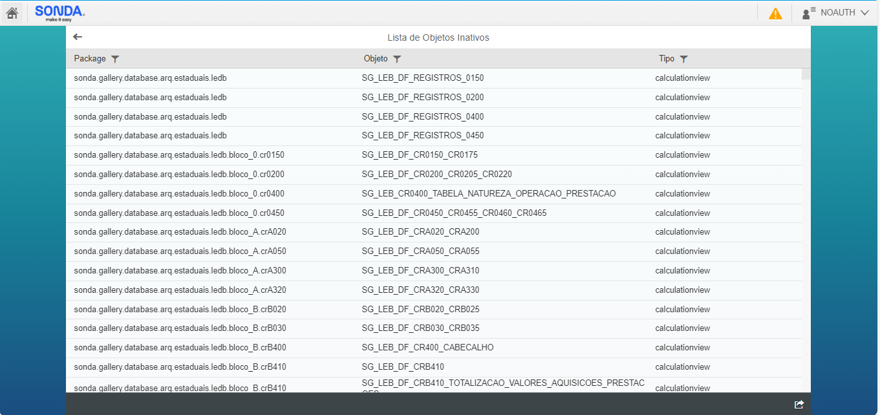Select SG_LEB_DF_CR400_CABECALHO cell
The image size is (880, 415).
pyautogui.click(x=427, y=348)
